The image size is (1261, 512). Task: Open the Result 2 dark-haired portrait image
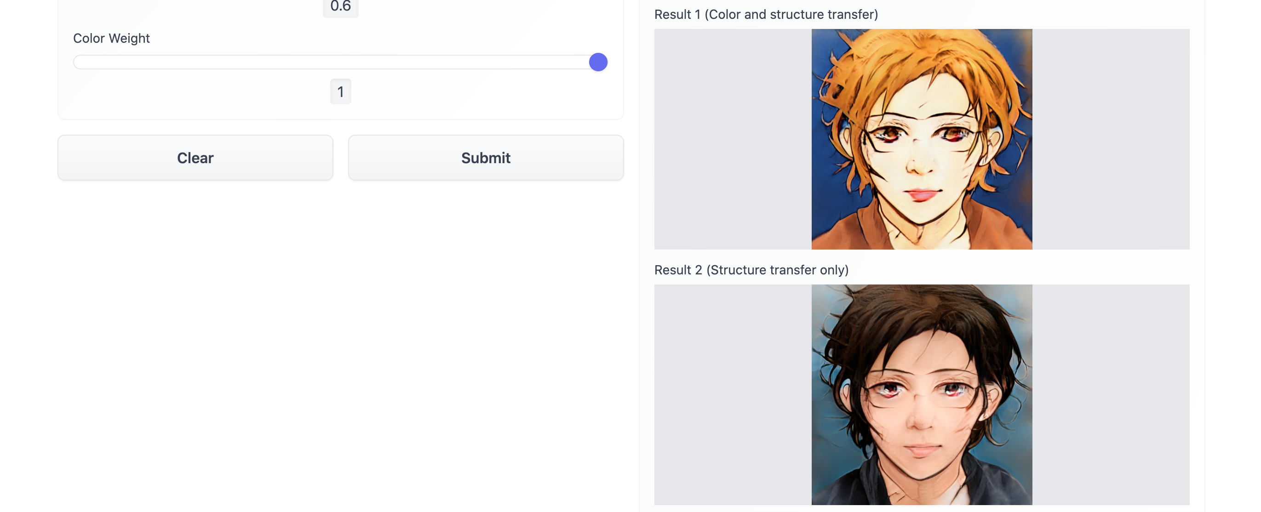(x=921, y=395)
